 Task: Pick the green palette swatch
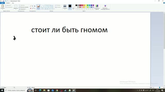pyautogui.click(x=88, y=5)
